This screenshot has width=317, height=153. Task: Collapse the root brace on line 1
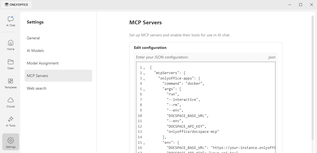[144, 68]
